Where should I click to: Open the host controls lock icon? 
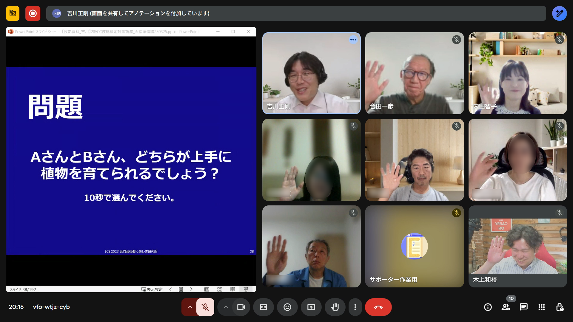click(560, 307)
